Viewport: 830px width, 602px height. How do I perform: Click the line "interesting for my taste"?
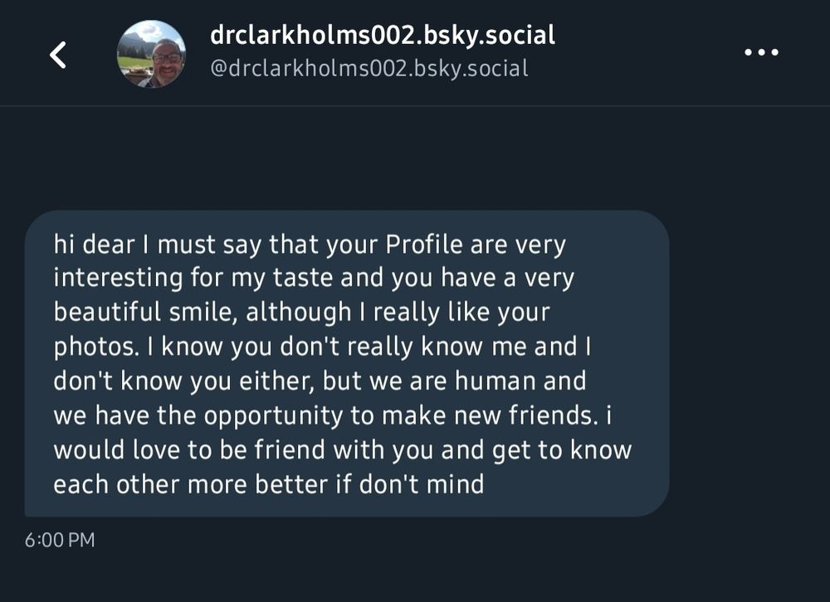[x=314, y=279]
